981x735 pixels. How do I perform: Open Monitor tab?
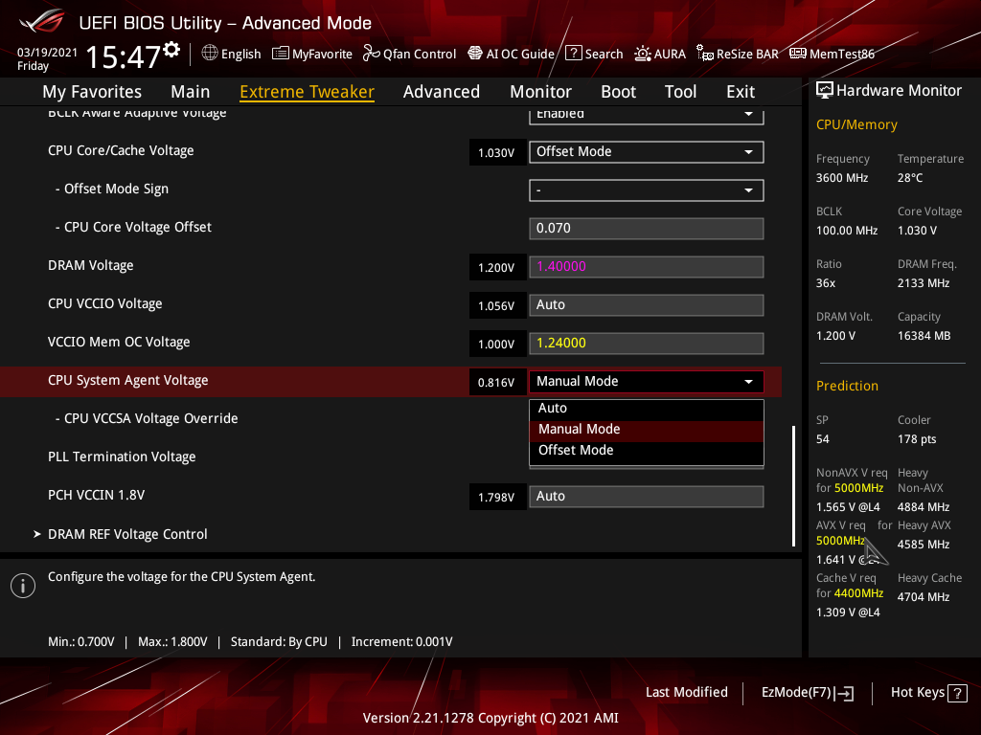click(540, 91)
